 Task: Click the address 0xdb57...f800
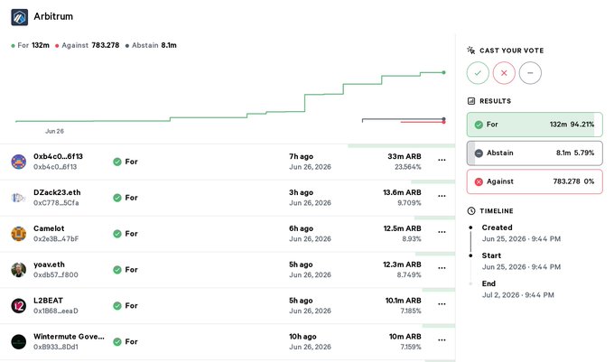click(x=56, y=274)
